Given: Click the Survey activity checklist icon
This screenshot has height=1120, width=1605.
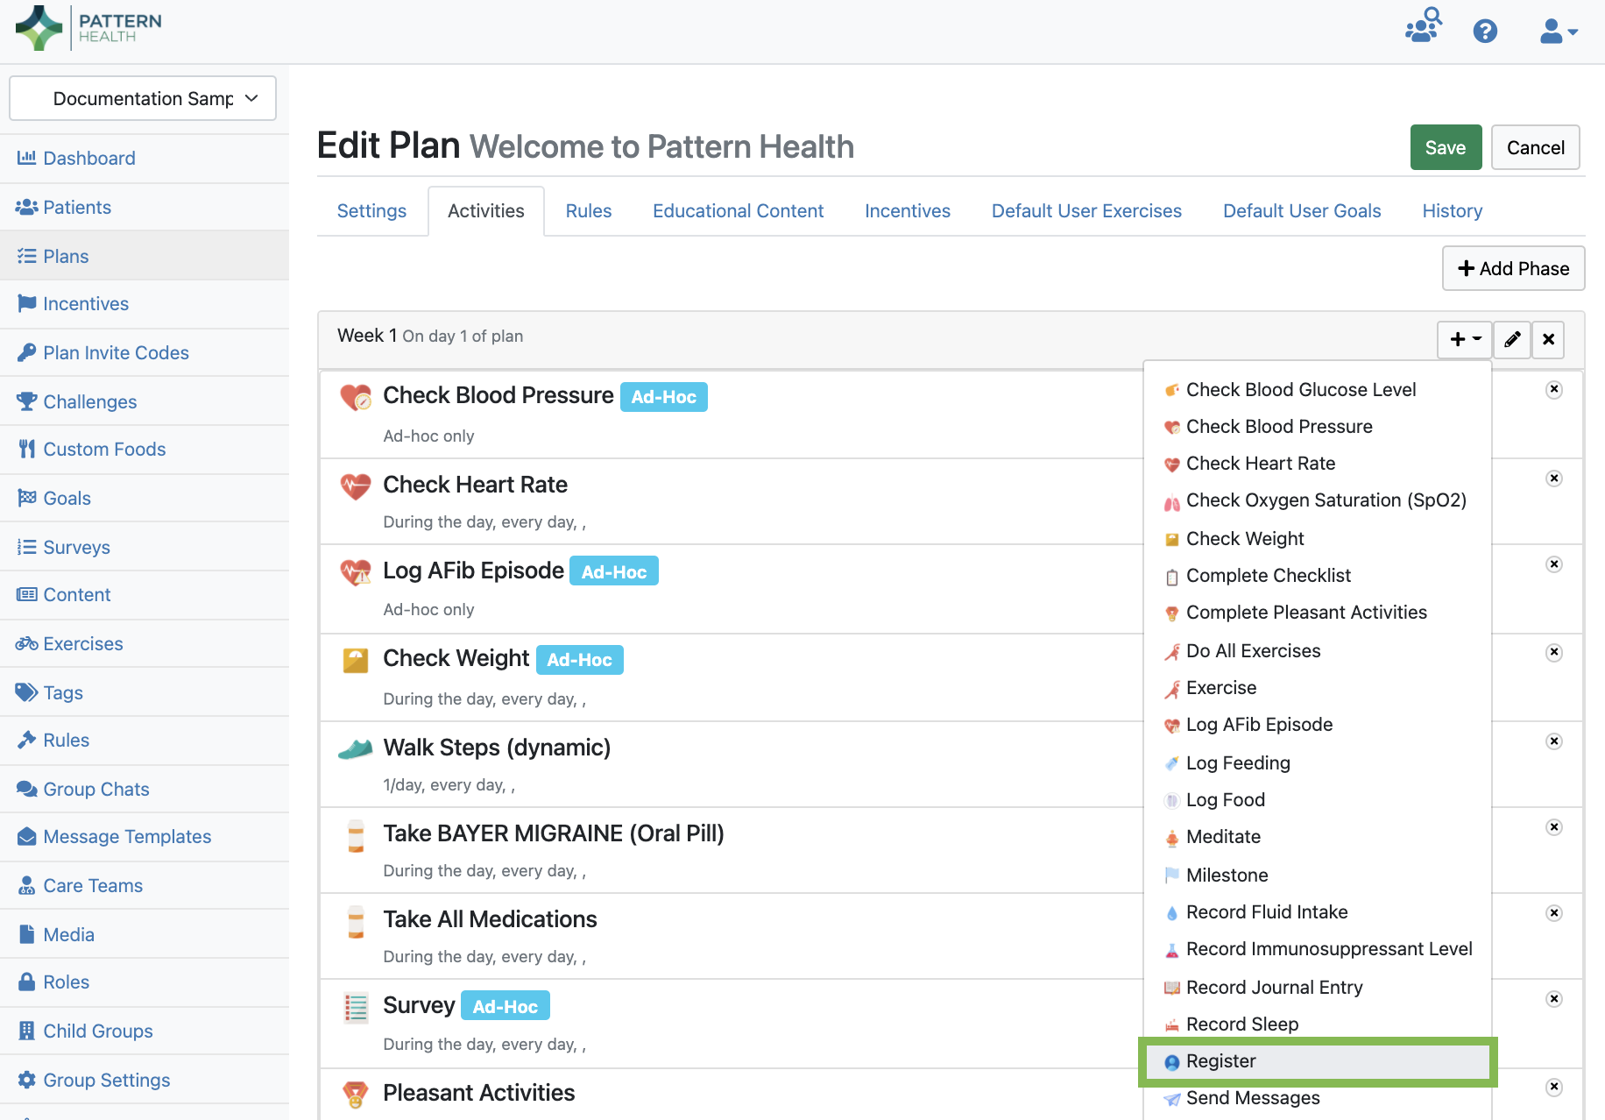Looking at the screenshot, I should coord(355,1008).
